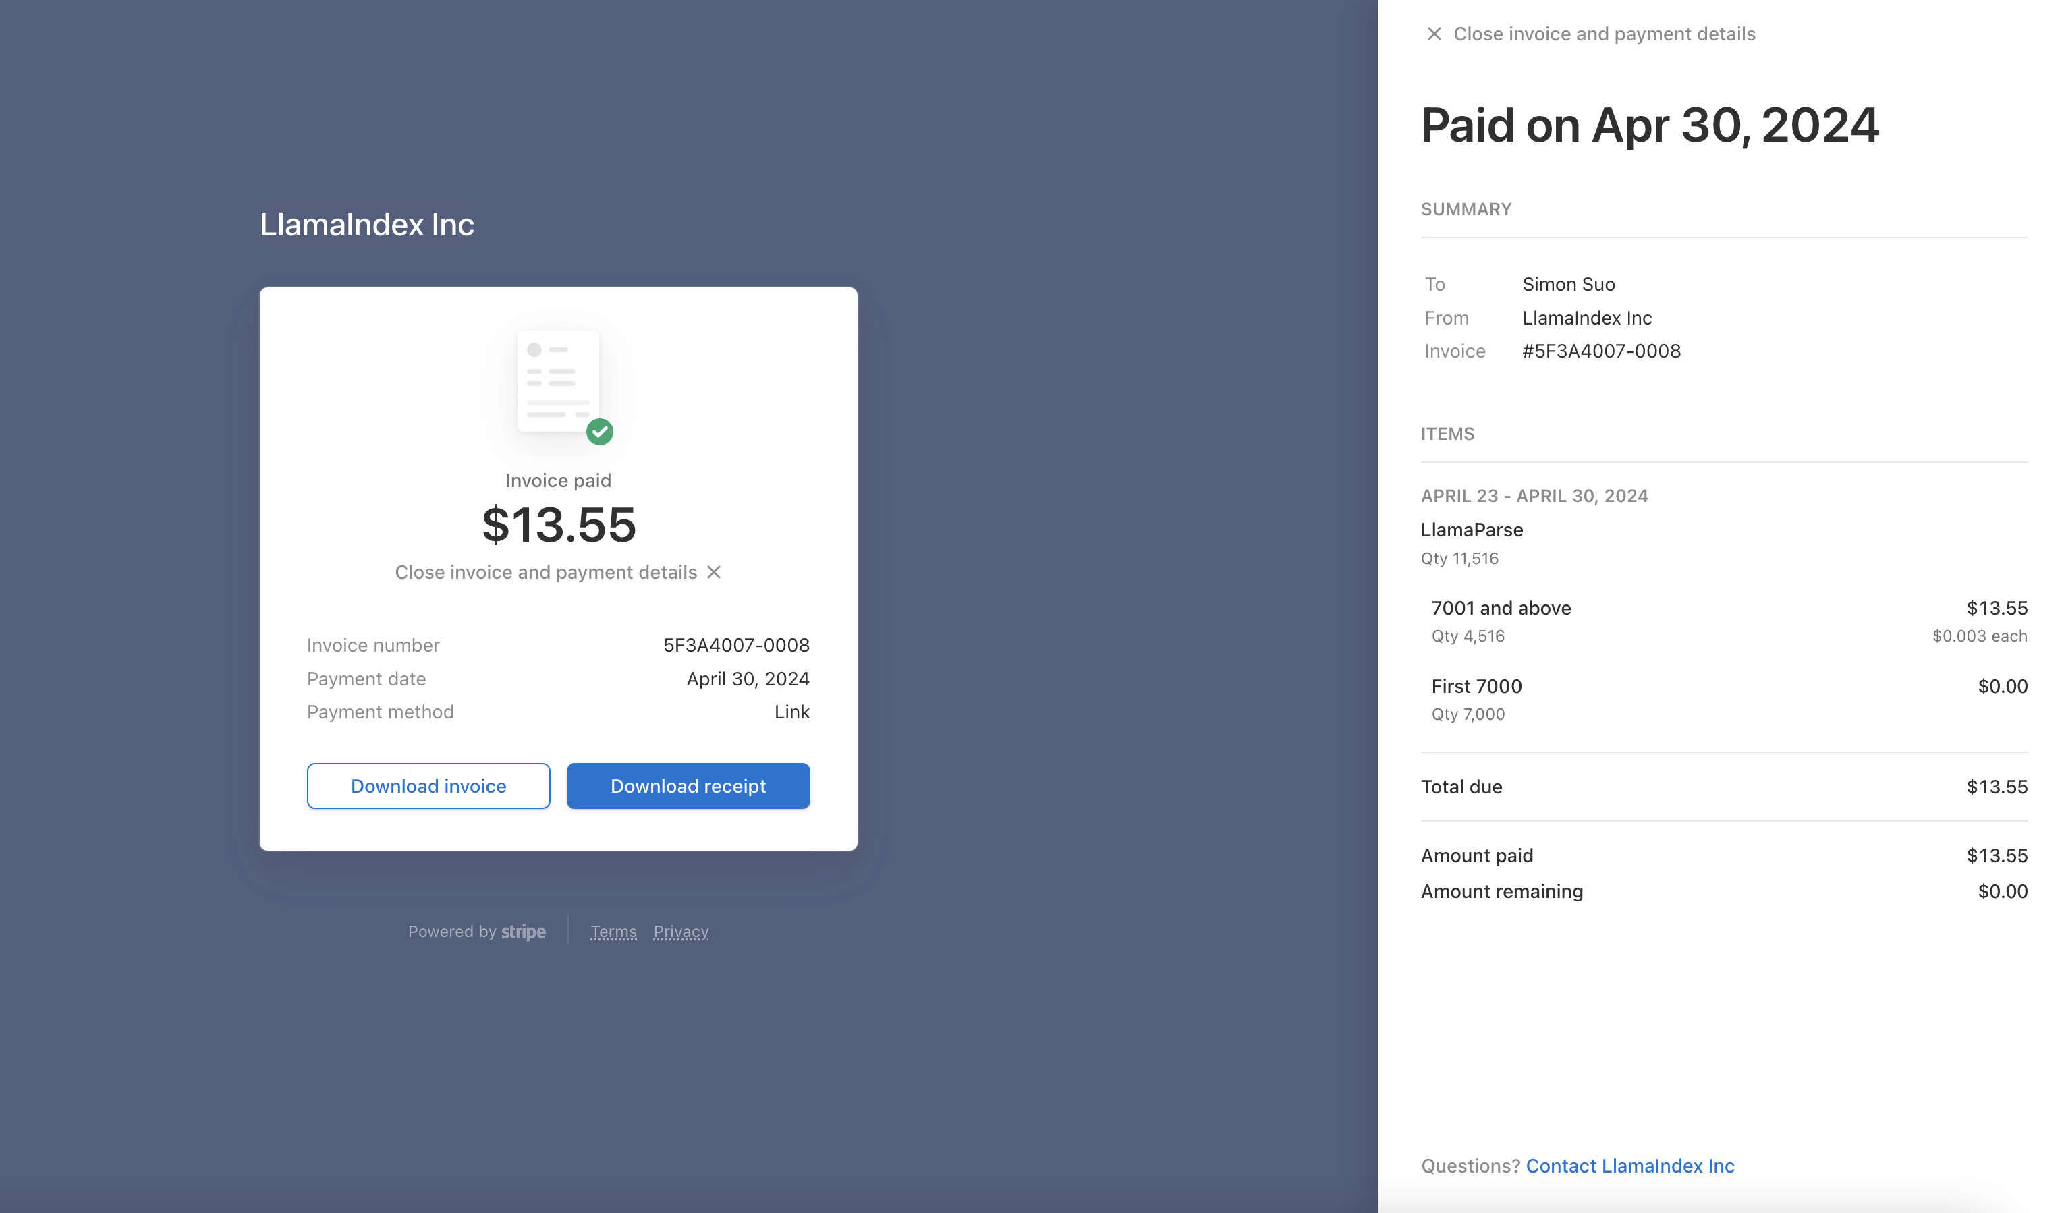Open the Terms link
This screenshot has width=2064, height=1213.
tap(613, 931)
